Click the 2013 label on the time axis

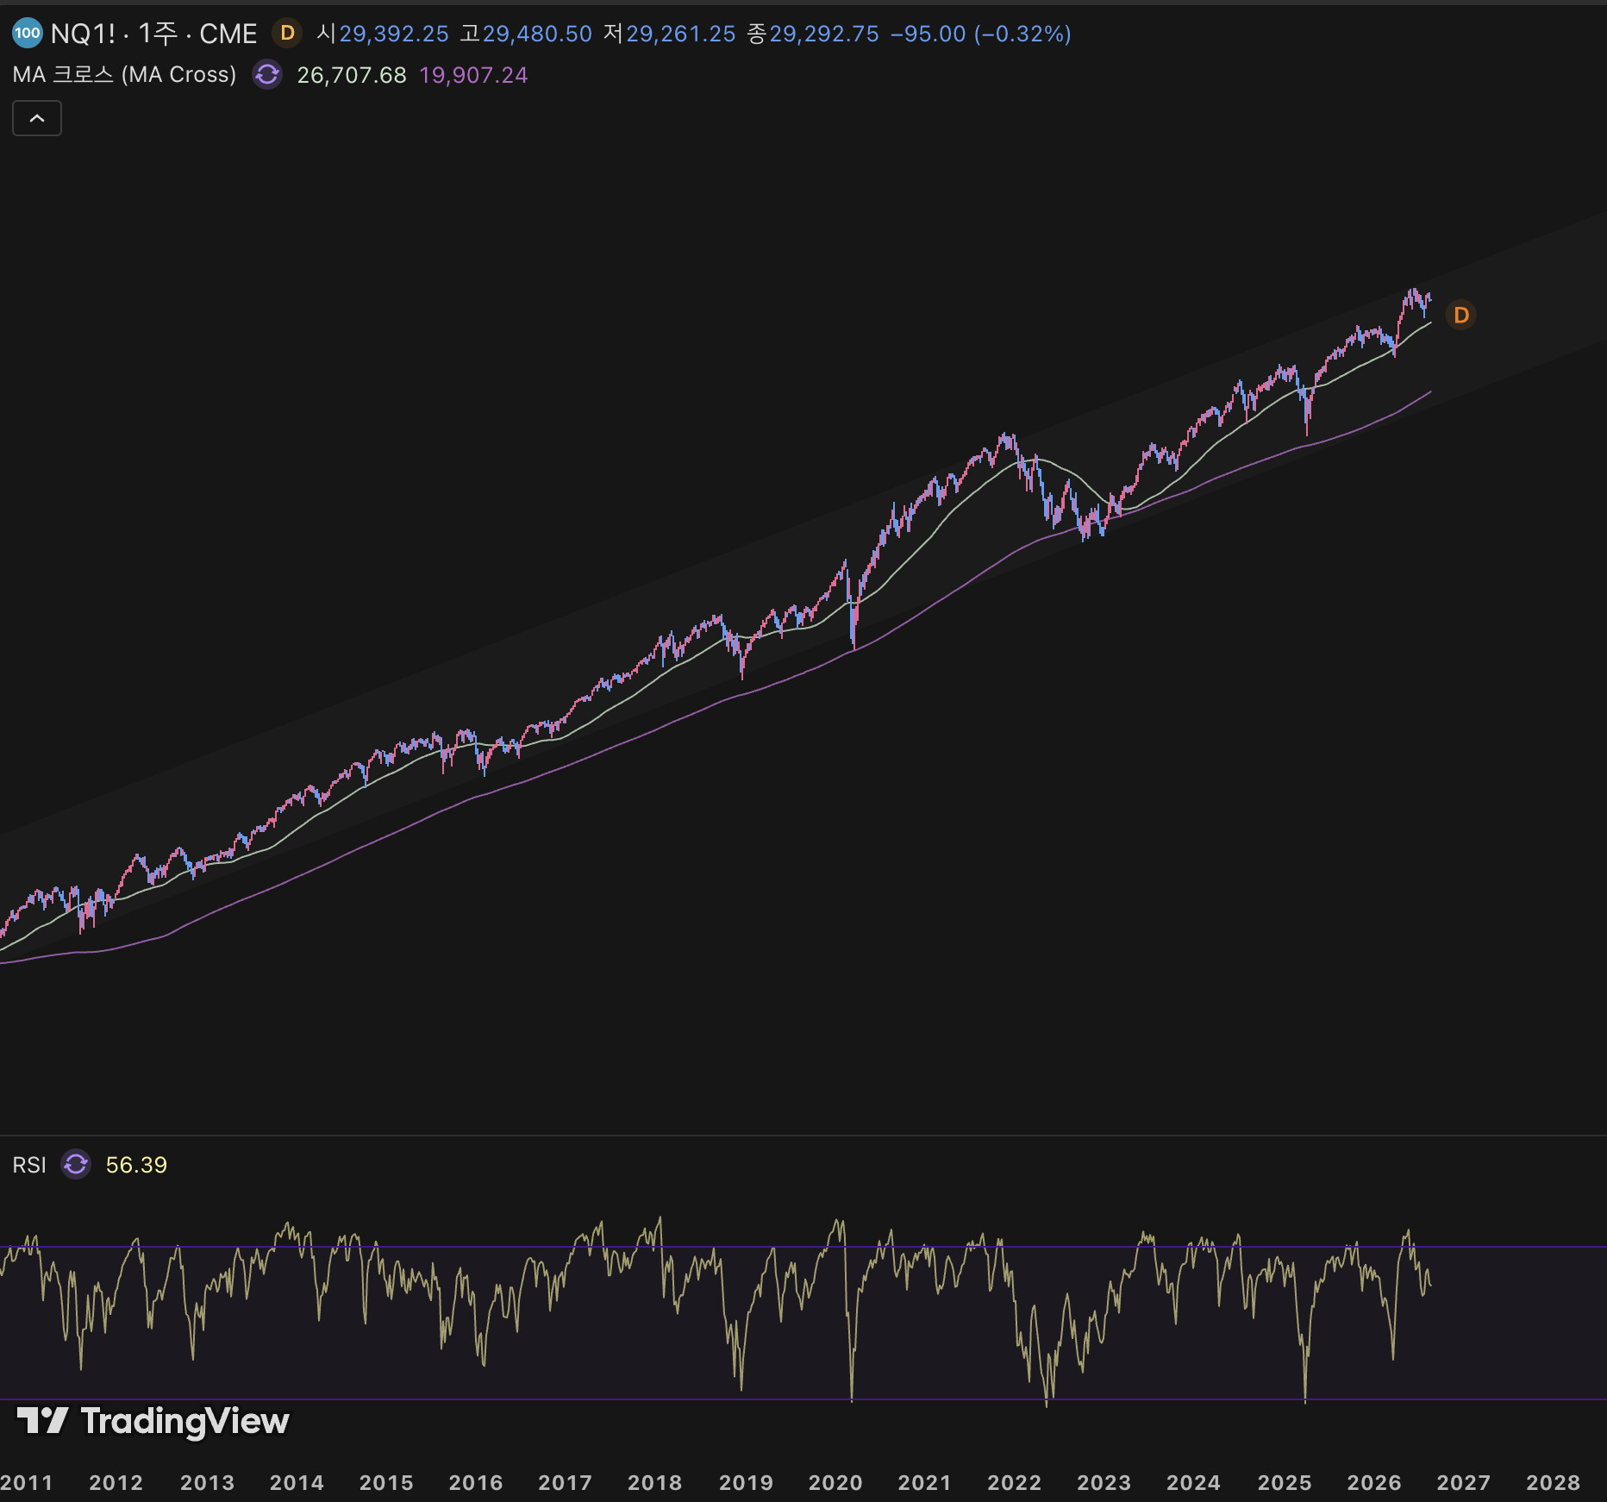[207, 1482]
